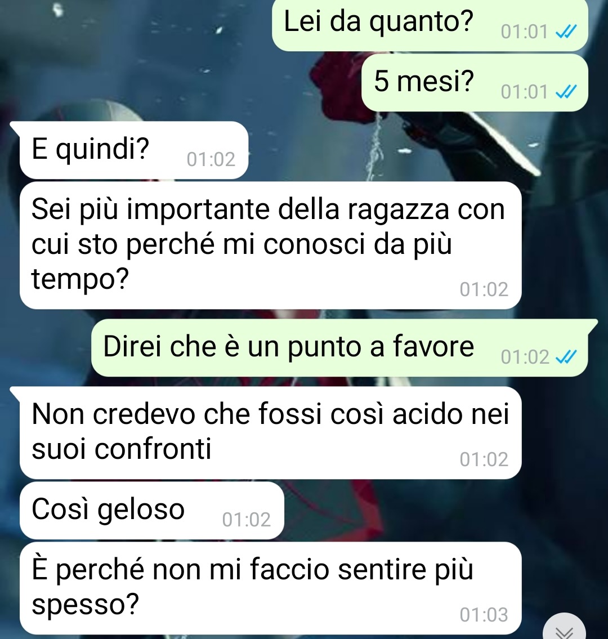The width and height of the screenshot is (608, 639).
Task: Select the "Direi che è un punto a favore" bubble
Action: (340, 347)
